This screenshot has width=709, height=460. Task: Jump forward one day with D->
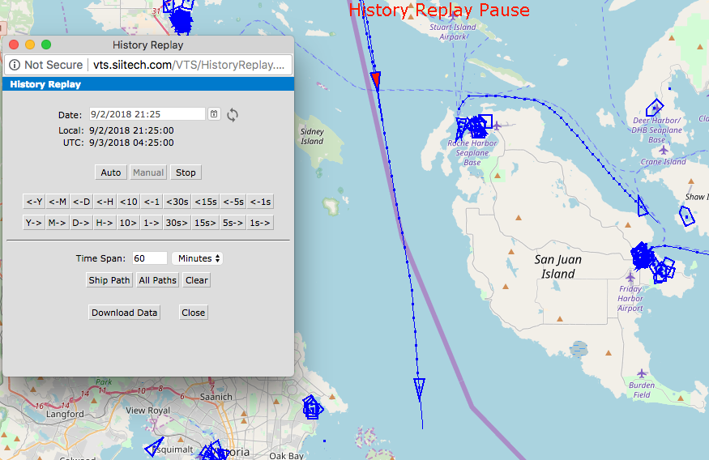(x=81, y=223)
